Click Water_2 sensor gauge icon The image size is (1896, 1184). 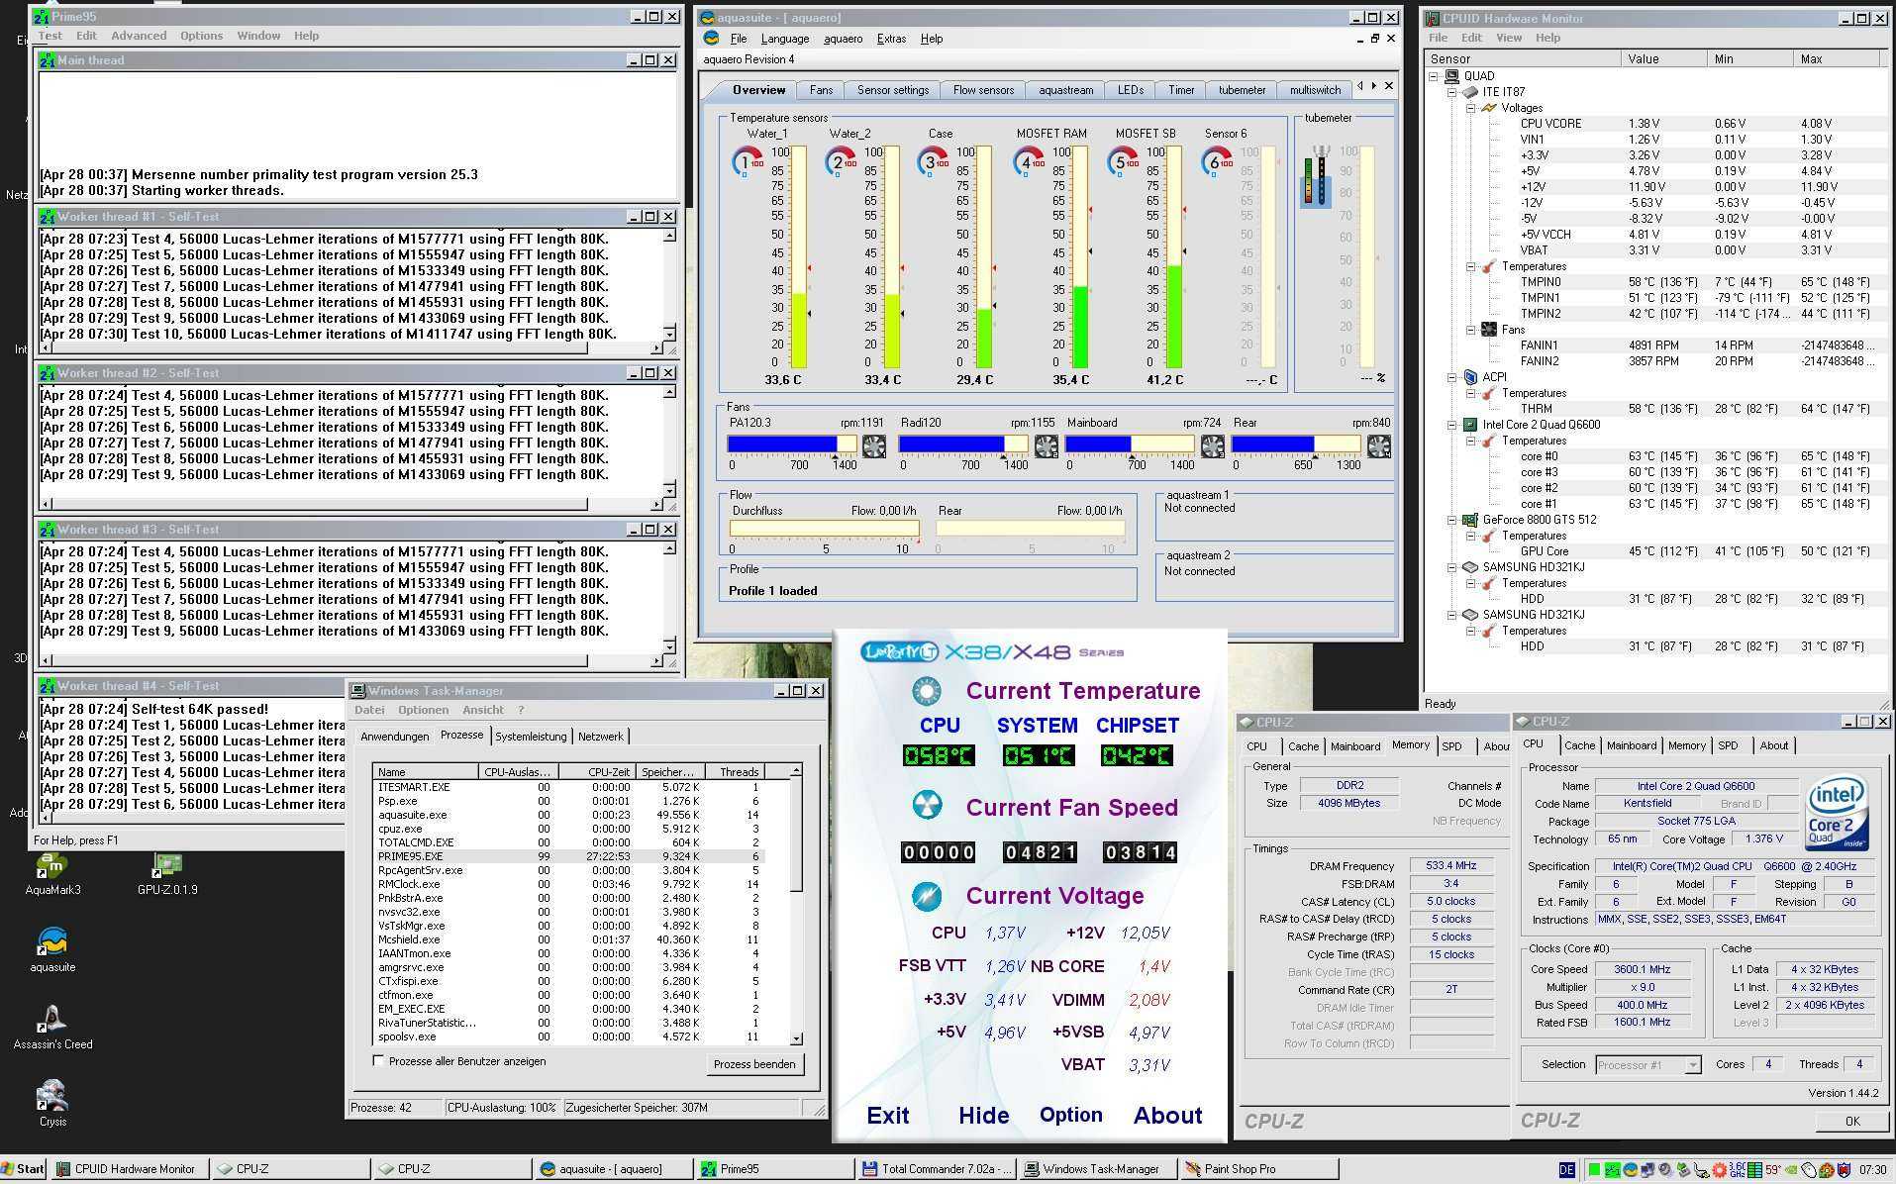tap(840, 162)
